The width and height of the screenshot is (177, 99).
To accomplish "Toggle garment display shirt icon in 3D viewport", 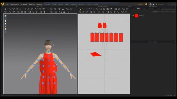I will click(x=6, y=16).
